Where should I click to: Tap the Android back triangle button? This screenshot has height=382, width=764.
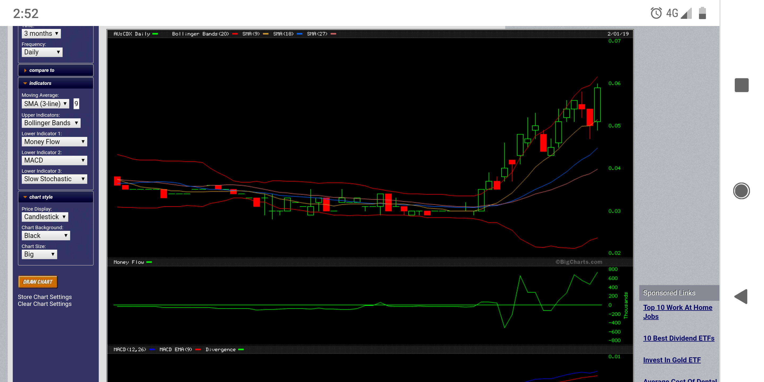[x=741, y=297]
